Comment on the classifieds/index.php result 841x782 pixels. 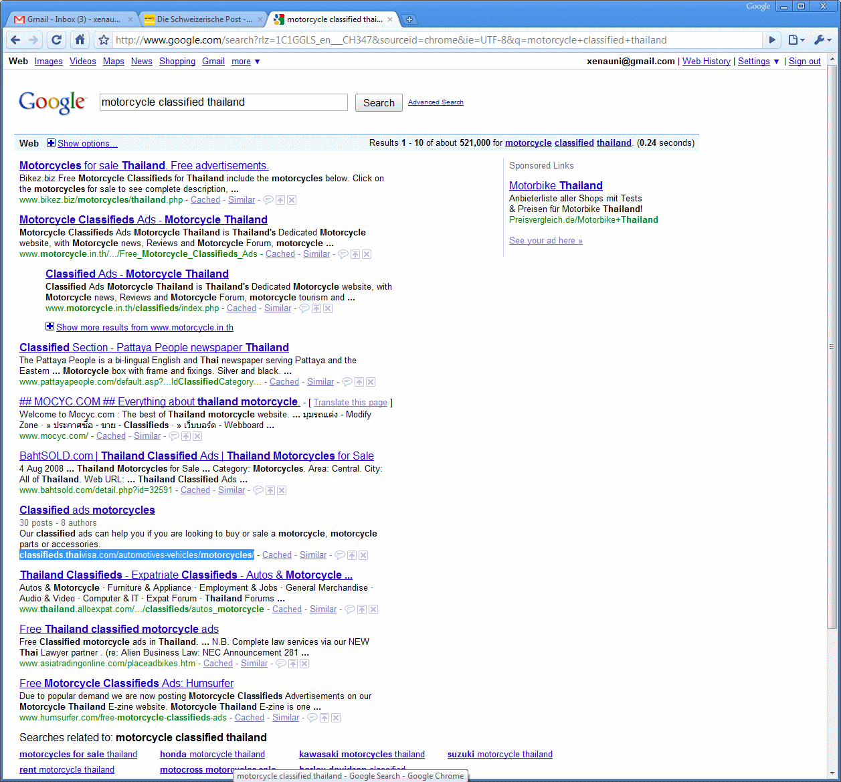pos(304,308)
